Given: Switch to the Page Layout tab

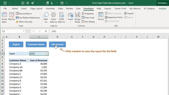Looking at the screenshot, I should tap(36, 8).
